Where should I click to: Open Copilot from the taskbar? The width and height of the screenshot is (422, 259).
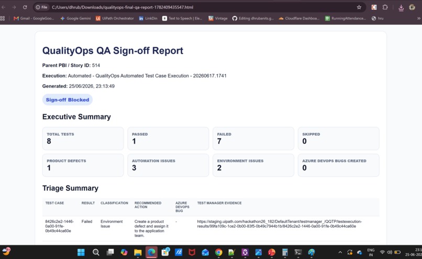(x=124, y=252)
